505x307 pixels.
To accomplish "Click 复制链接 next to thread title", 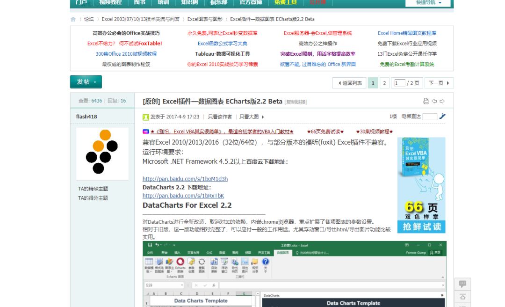I will tap(296, 102).
